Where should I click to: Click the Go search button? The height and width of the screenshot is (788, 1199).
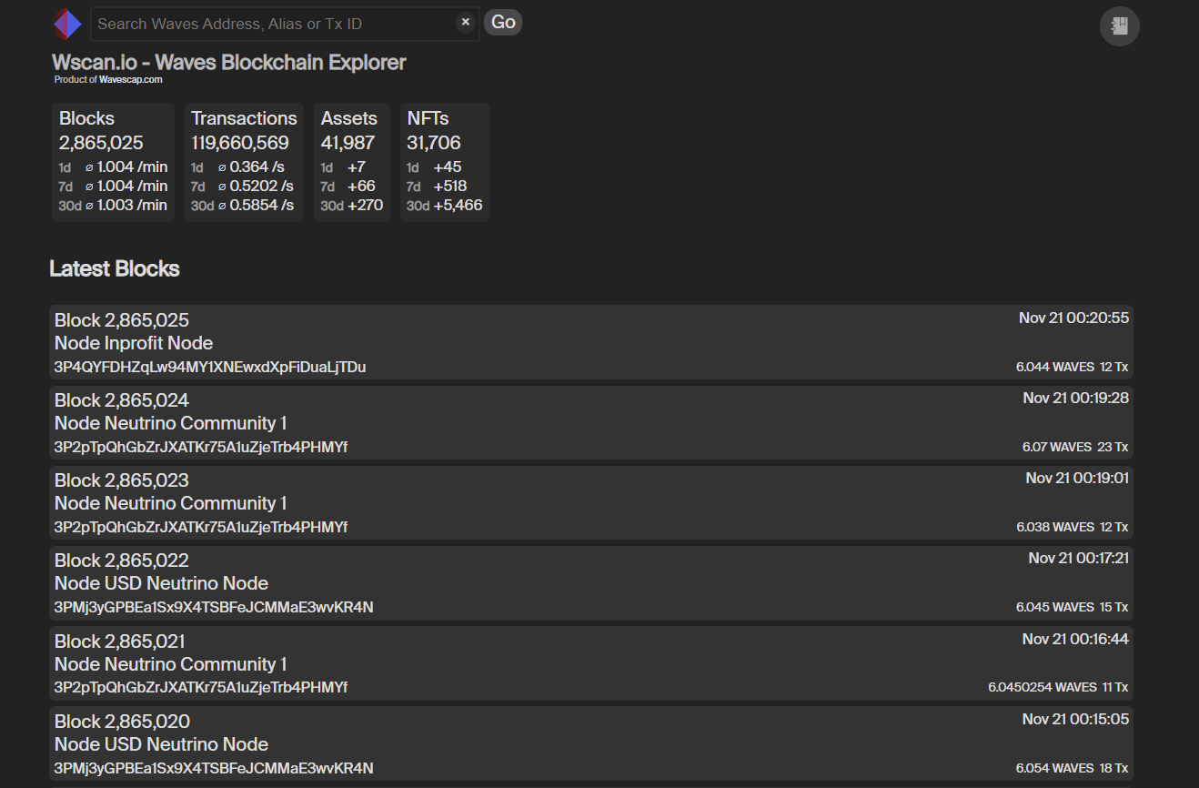click(x=503, y=23)
